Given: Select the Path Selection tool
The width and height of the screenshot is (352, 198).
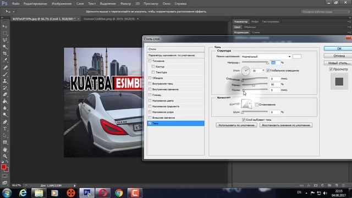Looking at the screenshot, I should tap(5, 135).
